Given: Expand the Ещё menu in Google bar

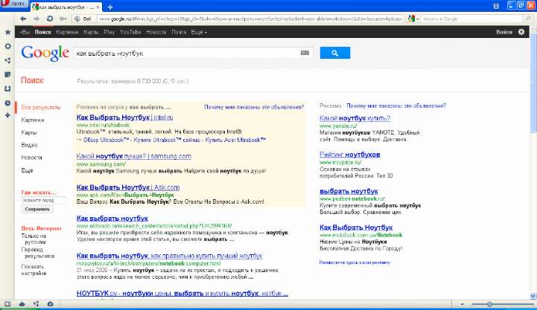Looking at the screenshot, I should click(x=199, y=32).
